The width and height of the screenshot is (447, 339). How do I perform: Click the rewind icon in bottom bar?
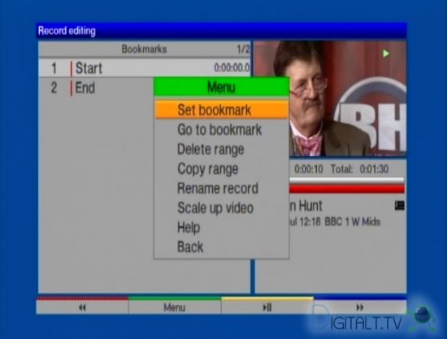tap(82, 307)
